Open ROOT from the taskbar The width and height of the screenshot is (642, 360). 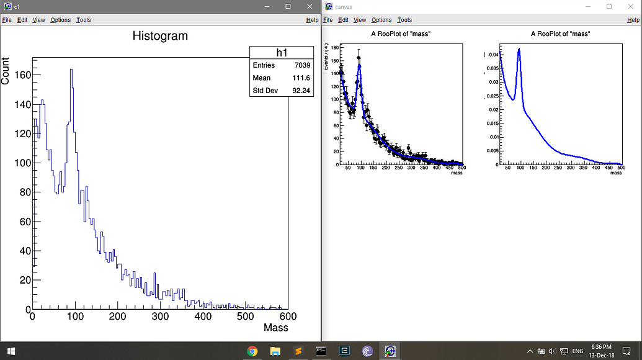tap(390, 351)
